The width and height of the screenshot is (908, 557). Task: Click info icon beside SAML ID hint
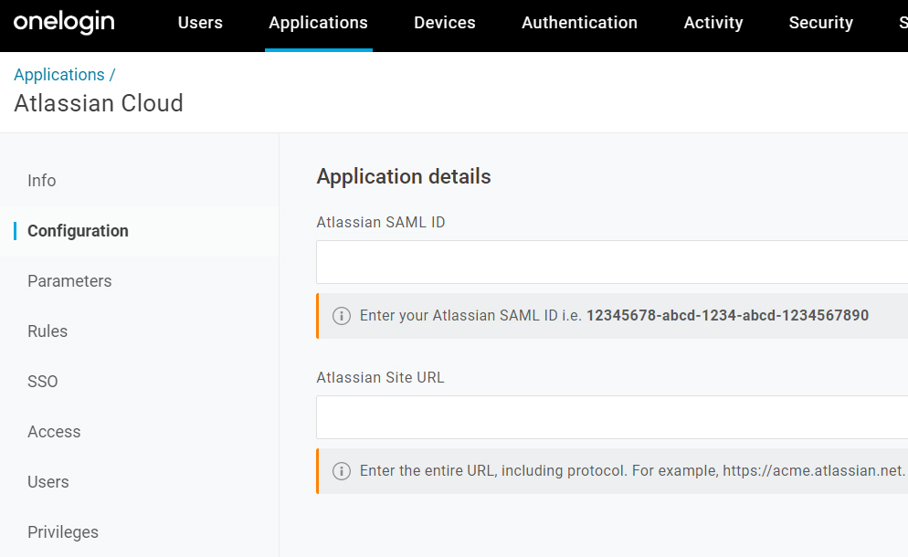pos(342,316)
